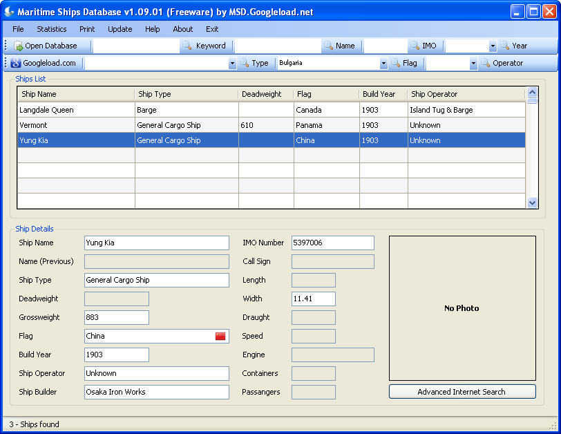Click the Ship Name details field
Screen dimensions: 561x434
[157, 243]
